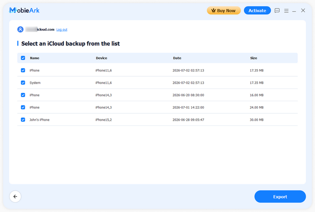
Task: Uncheck the 16.00 MB iPhone backup checkbox
Action: (23, 95)
